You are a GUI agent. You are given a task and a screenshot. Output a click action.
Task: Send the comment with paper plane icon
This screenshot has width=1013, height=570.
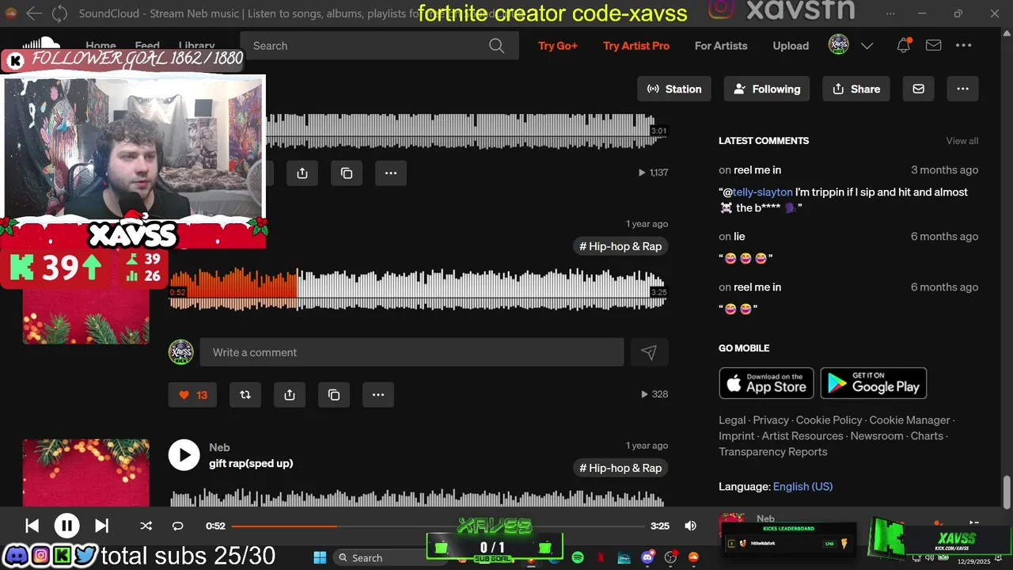[649, 352]
